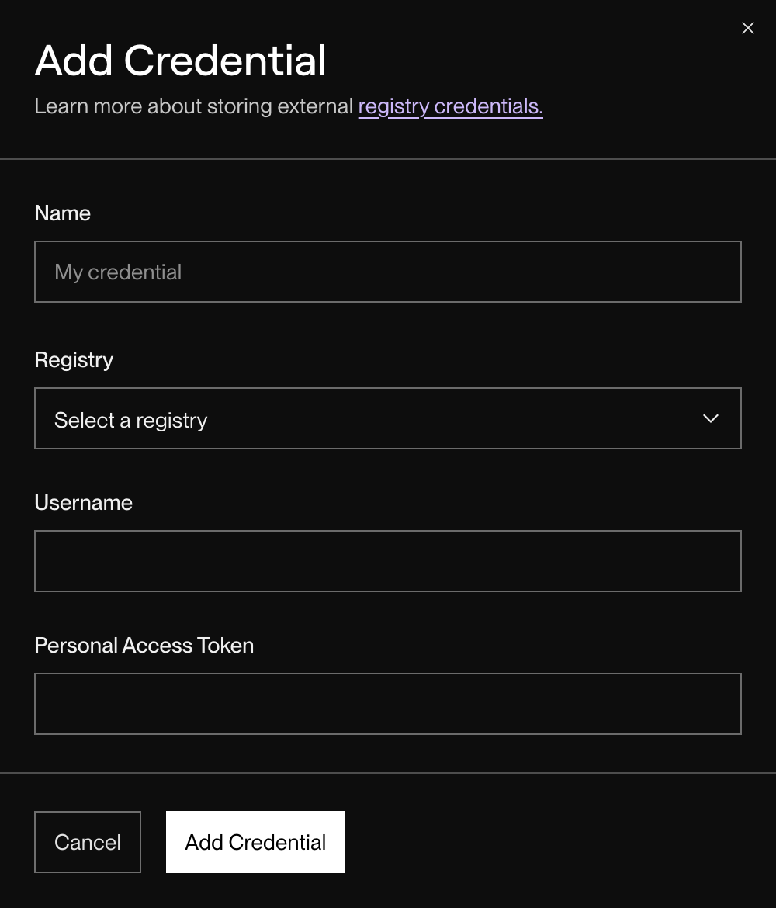Tap the downward chevron beside Select a registry
776x908 pixels.
pyautogui.click(x=710, y=418)
